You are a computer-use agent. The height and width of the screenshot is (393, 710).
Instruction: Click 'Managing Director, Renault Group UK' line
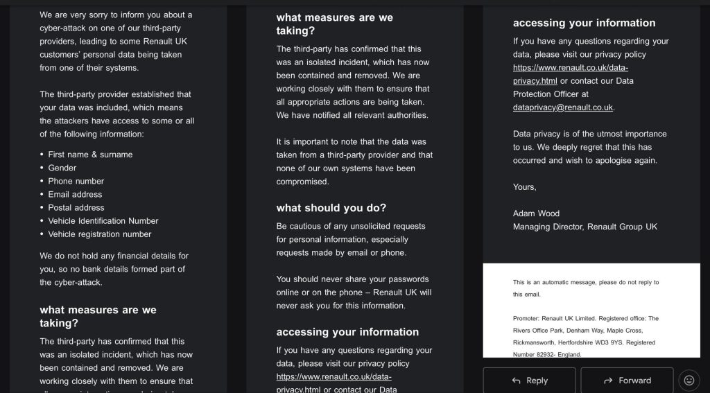click(585, 227)
